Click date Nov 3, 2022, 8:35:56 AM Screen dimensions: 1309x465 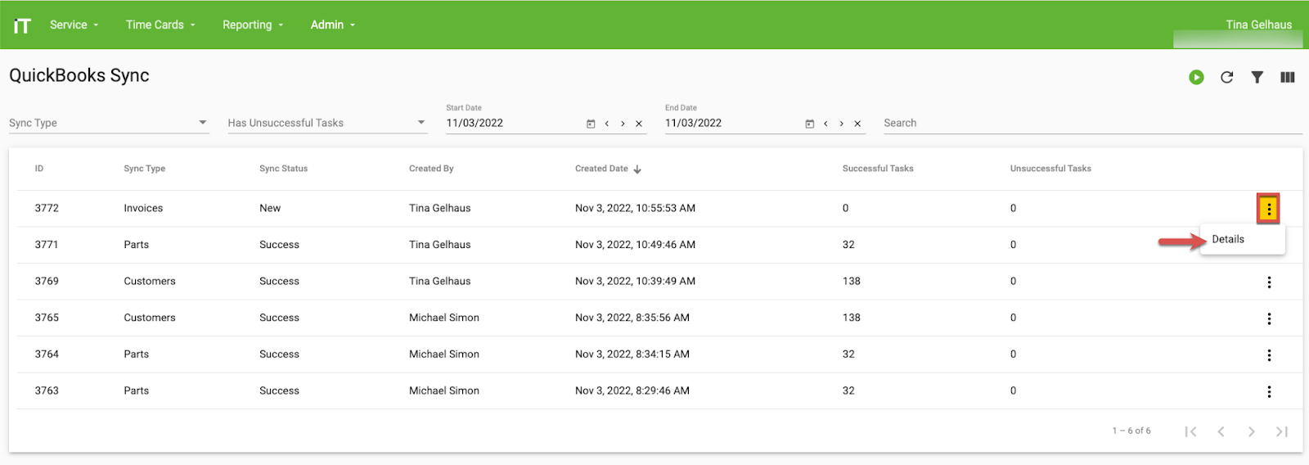click(x=632, y=318)
